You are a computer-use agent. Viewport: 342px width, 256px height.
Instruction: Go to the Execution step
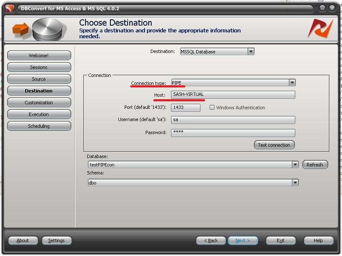click(x=39, y=114)
